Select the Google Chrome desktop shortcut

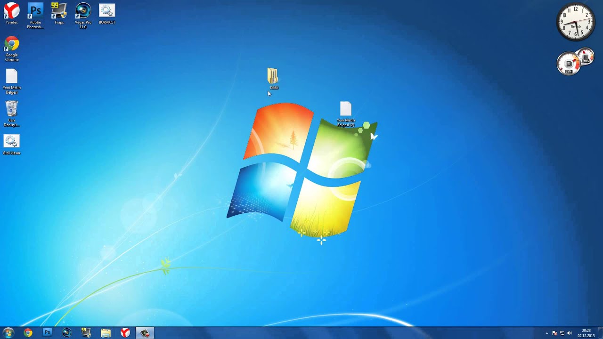[11, 49]
